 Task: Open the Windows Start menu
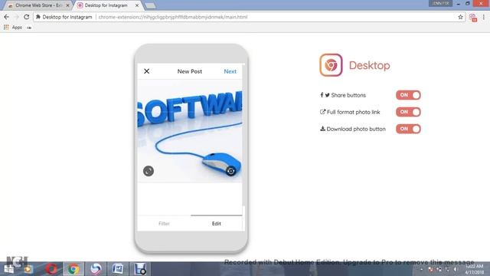pos(9,269)
